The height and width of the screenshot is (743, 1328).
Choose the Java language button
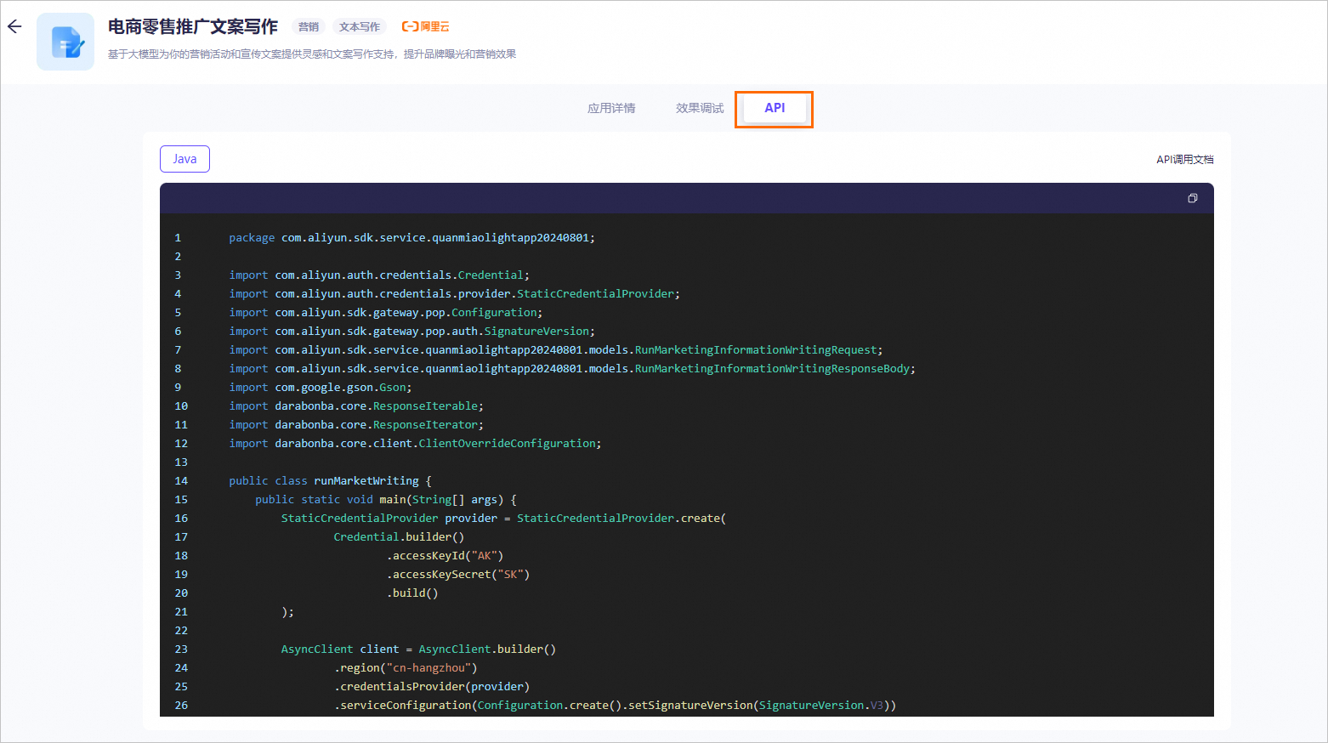point(184,159)
